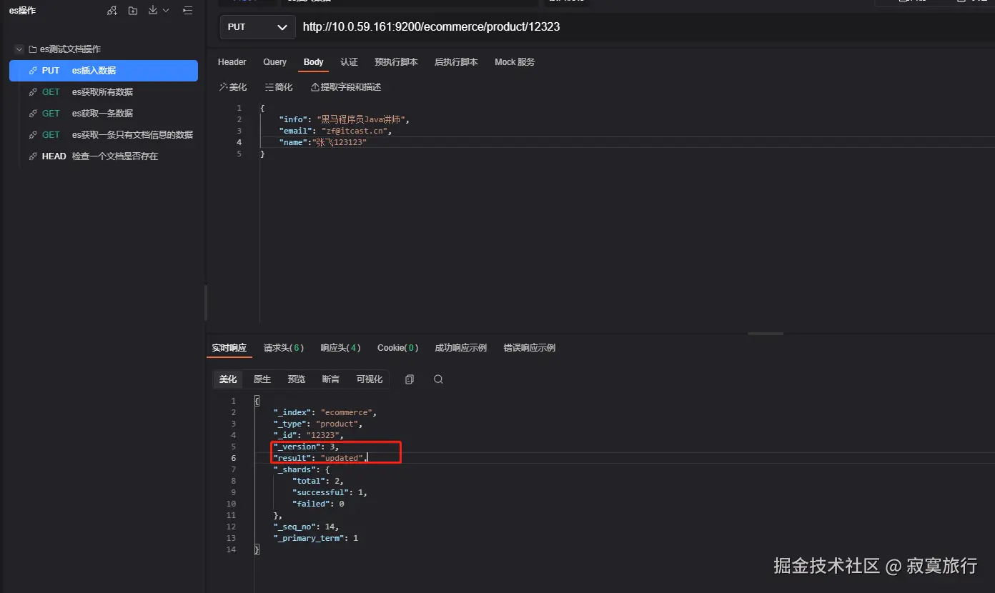The image size is (995, 593).
Task: Click the "successful": 1 response line
Action: click(x=330, y=492)
